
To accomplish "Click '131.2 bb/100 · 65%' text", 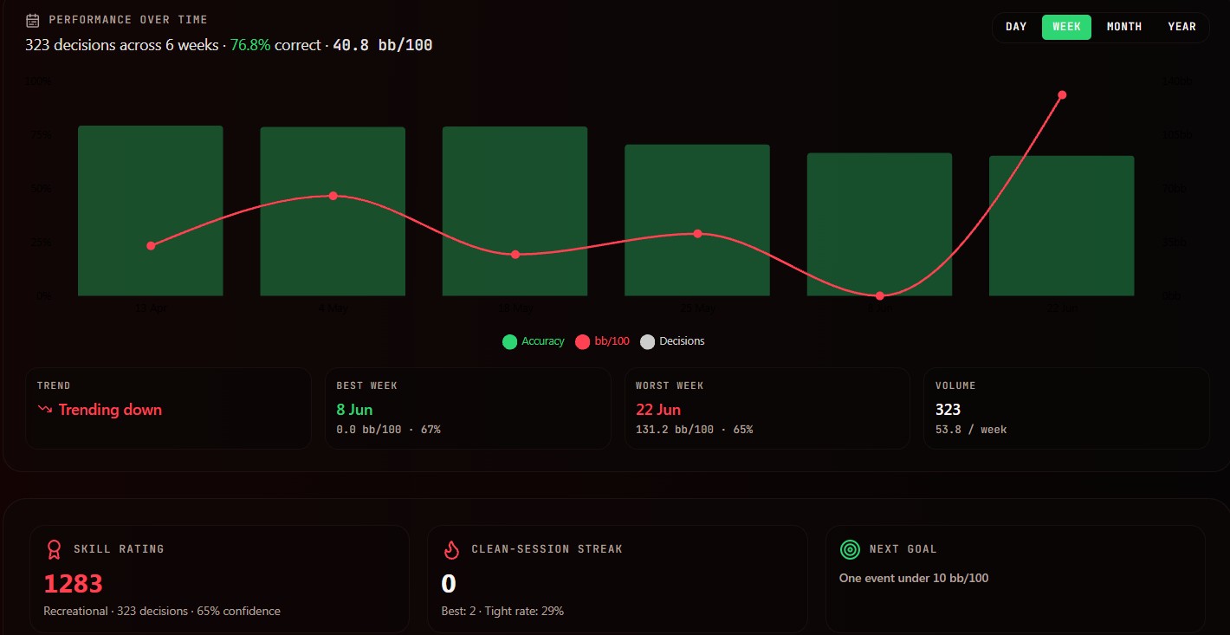I will (694, 430).
